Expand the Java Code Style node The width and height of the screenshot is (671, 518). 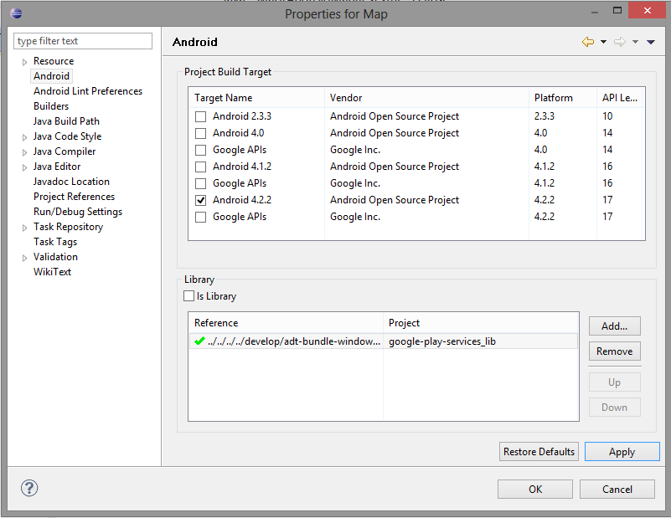[x=24, y=137]
